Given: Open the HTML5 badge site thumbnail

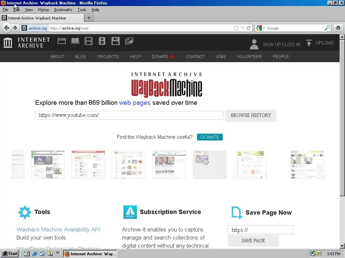Looking at the screenshot, I should (250, 165).
